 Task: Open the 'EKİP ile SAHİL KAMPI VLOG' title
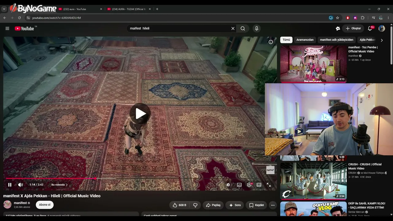tap(367, 205)
